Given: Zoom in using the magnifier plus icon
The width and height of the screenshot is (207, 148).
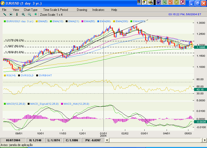Looking at the screenshot, I should (x=23, y=14).
